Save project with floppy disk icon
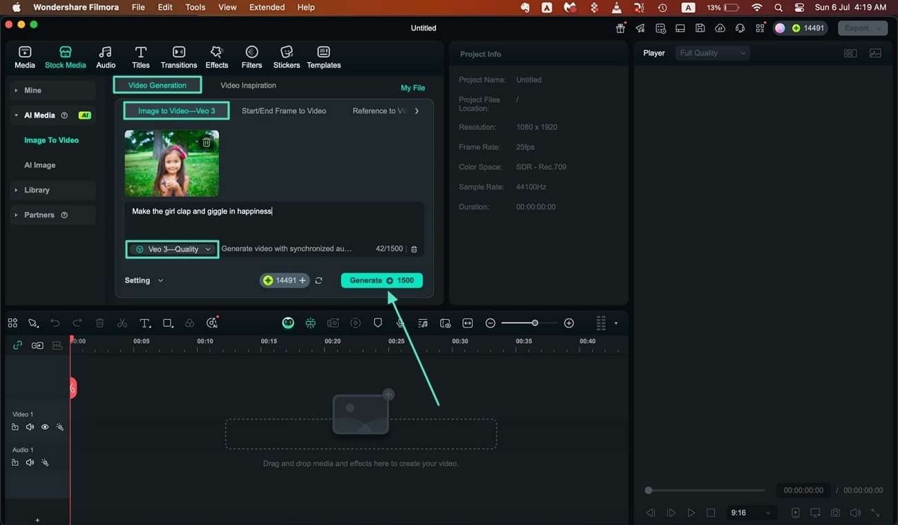This screenshot has width=898, height=525. 700,28
